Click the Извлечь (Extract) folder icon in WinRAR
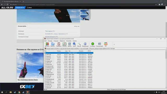The height and width of the screenshot is (94, 167). pyautogui.click(x=53, y=44)
